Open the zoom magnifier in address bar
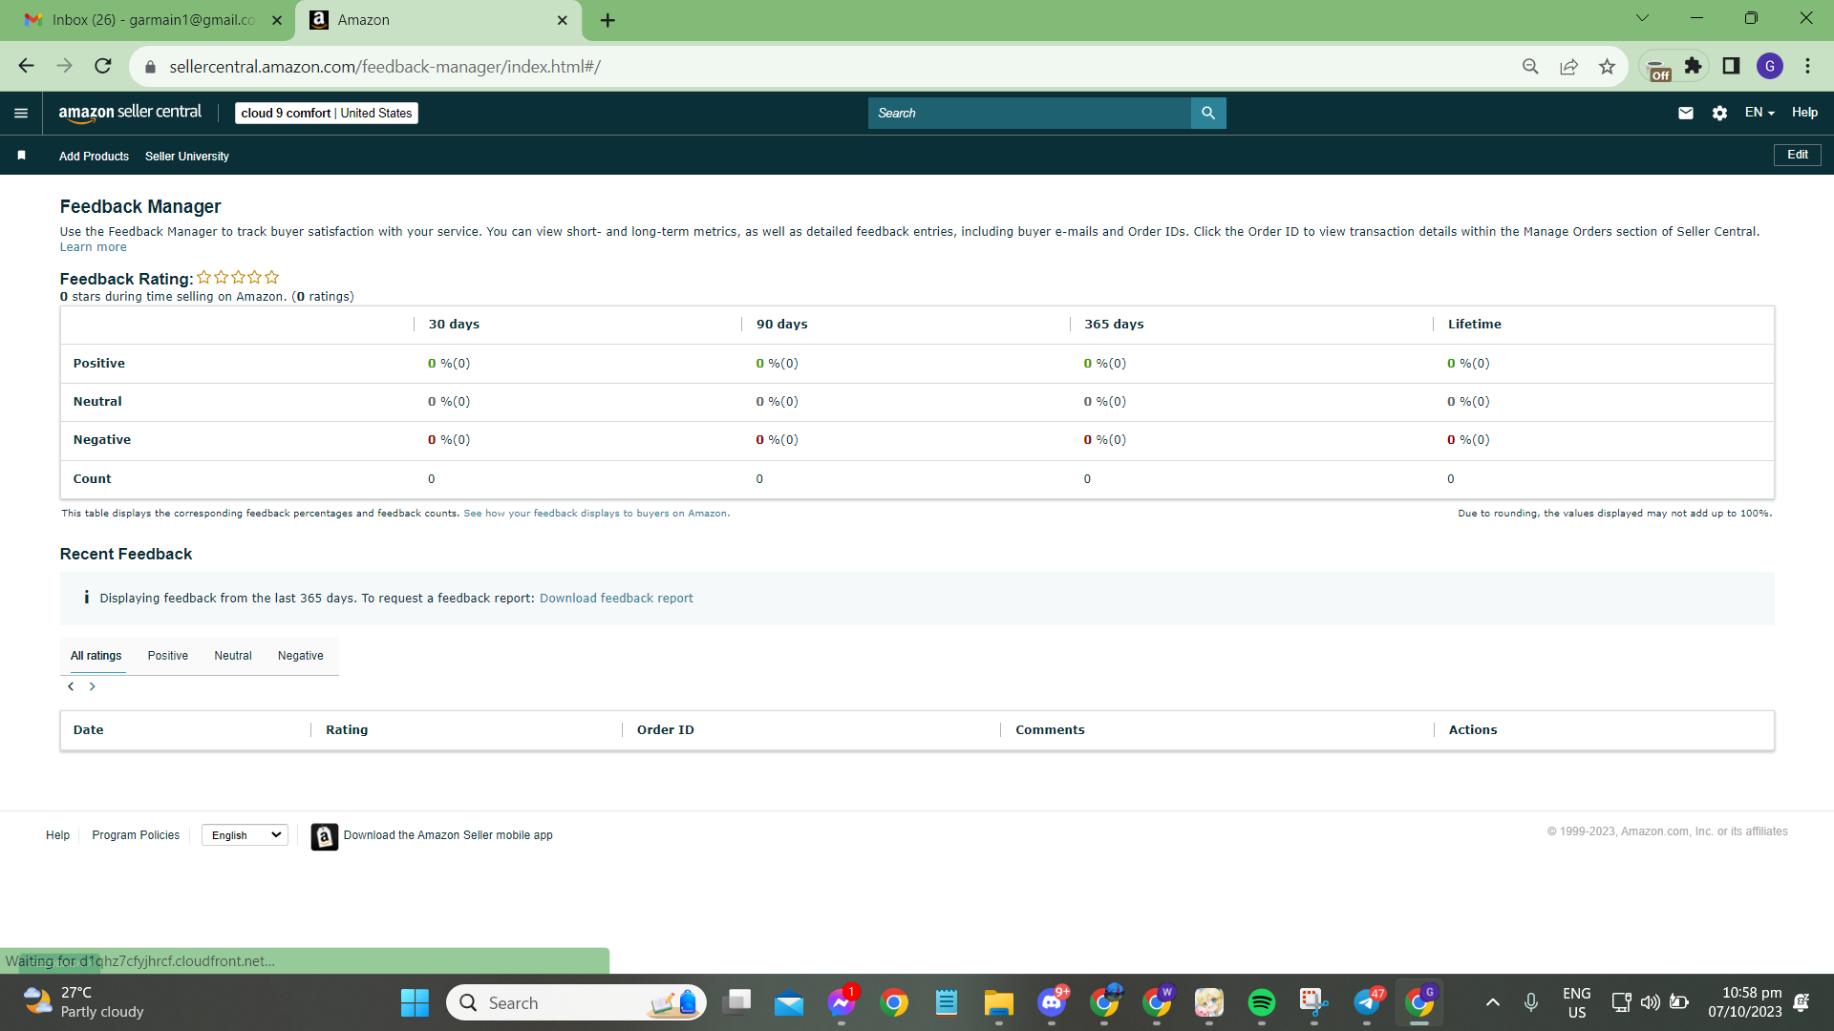Image resolution: width=1834 pixels, height=1031 pixels. pos(1530,66)
